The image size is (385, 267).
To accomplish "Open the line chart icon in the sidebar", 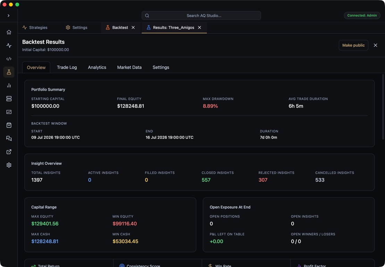I will click(x=9, y=112).
